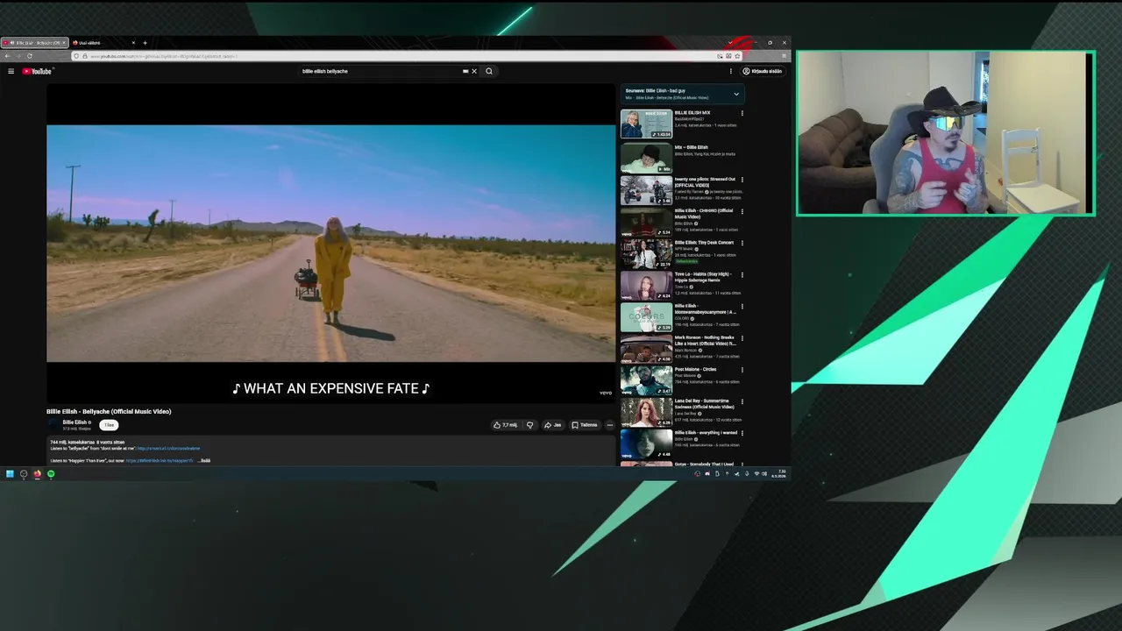Open the on-screen keyboard in the search box
The image size is (1122, 631).
tap(465, 71)
